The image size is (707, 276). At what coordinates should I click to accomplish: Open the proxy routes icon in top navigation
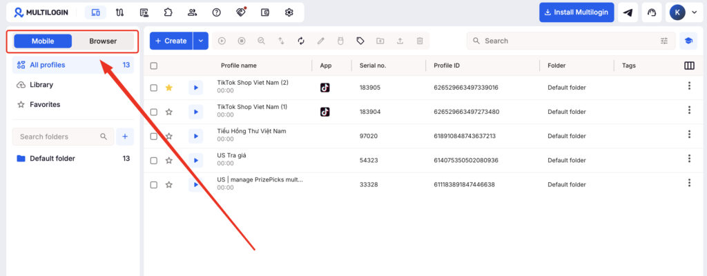119,12
